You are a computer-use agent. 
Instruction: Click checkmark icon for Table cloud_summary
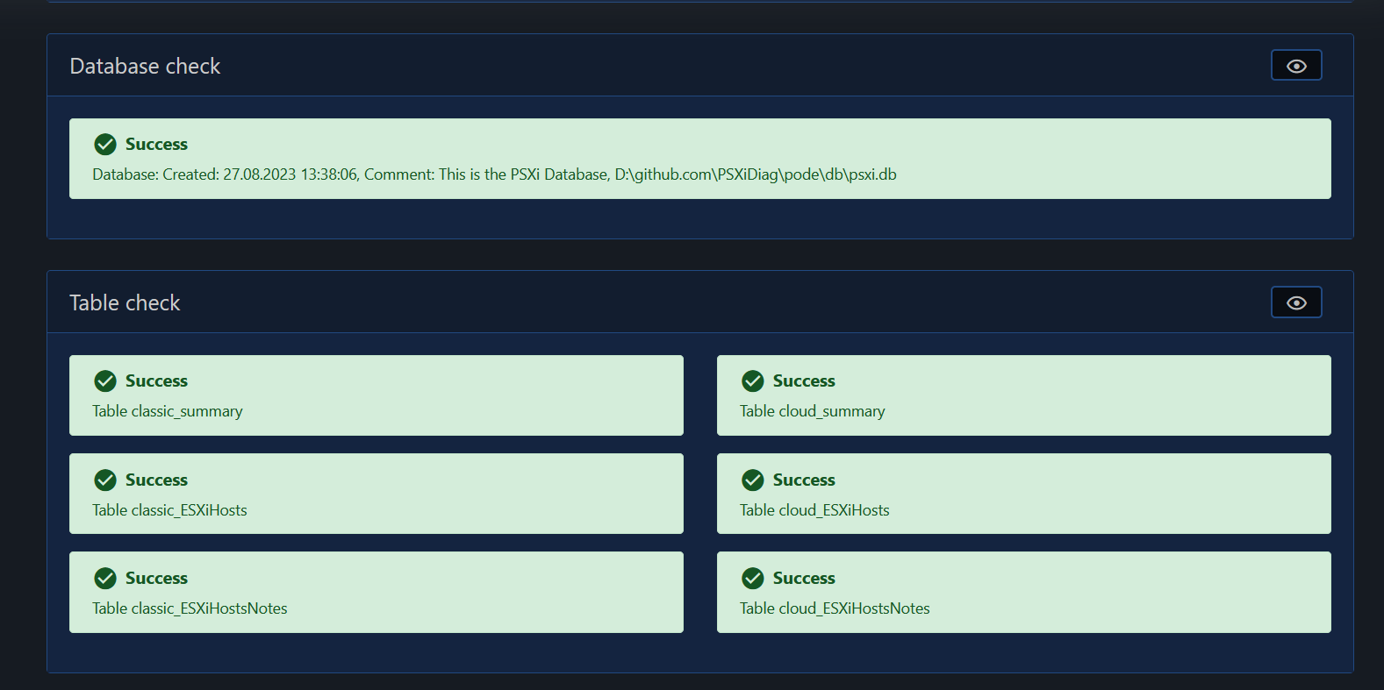click(753, 381)
